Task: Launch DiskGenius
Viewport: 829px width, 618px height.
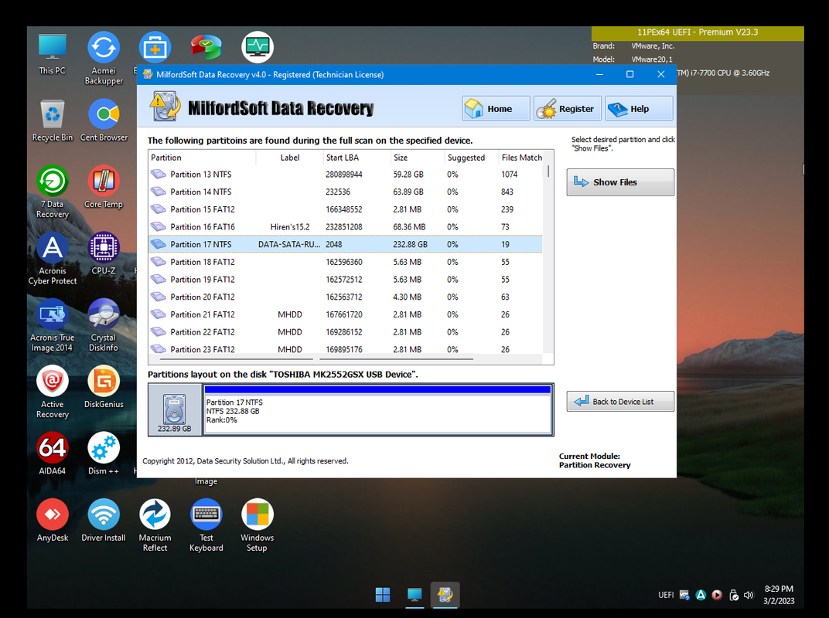Action: 104,387
